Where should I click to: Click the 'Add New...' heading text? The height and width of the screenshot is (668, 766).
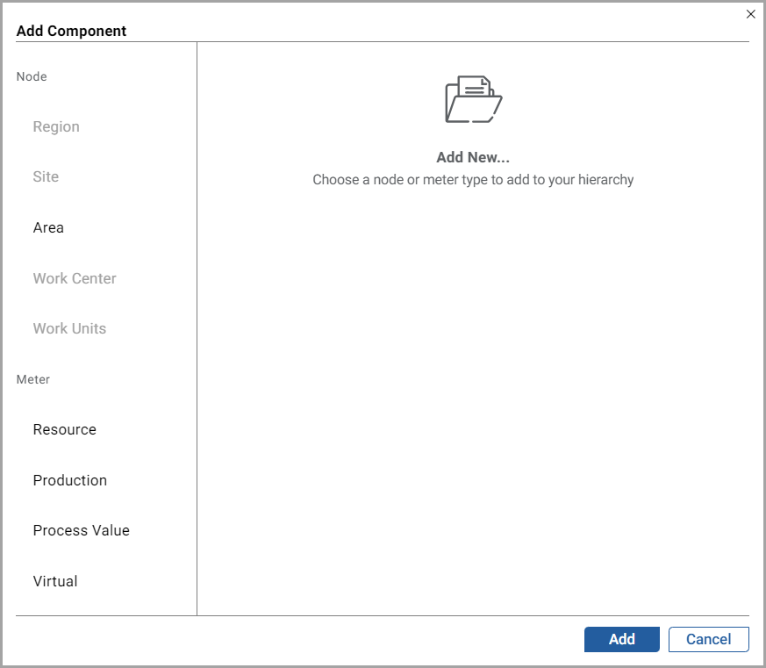coord(473,158)
